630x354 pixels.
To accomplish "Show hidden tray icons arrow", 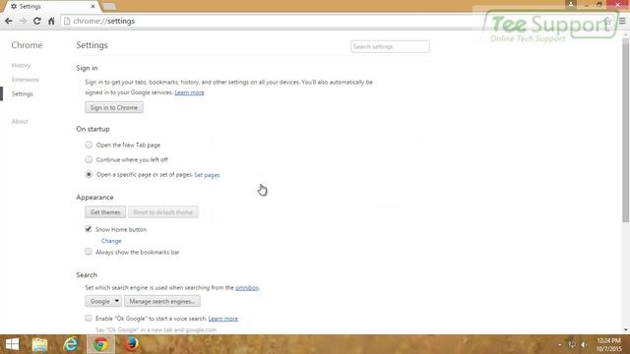I will click(x=560, y=345).
